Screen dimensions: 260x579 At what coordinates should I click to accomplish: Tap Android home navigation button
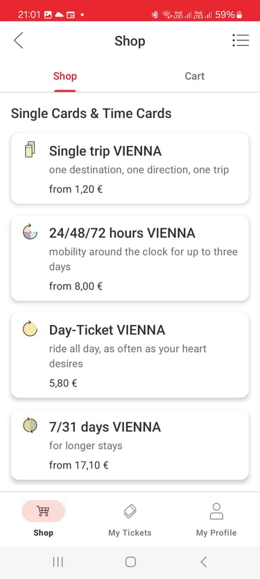pos(130,562)
